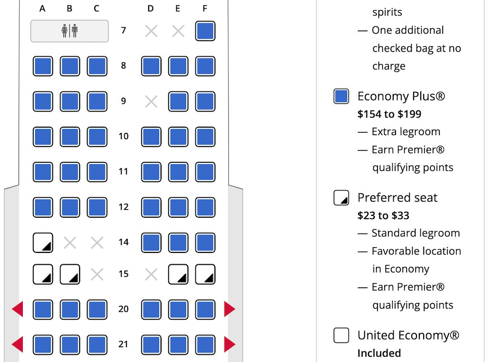
Task: Pick exit row seat 20A
Action: click(x=42, y=310)
